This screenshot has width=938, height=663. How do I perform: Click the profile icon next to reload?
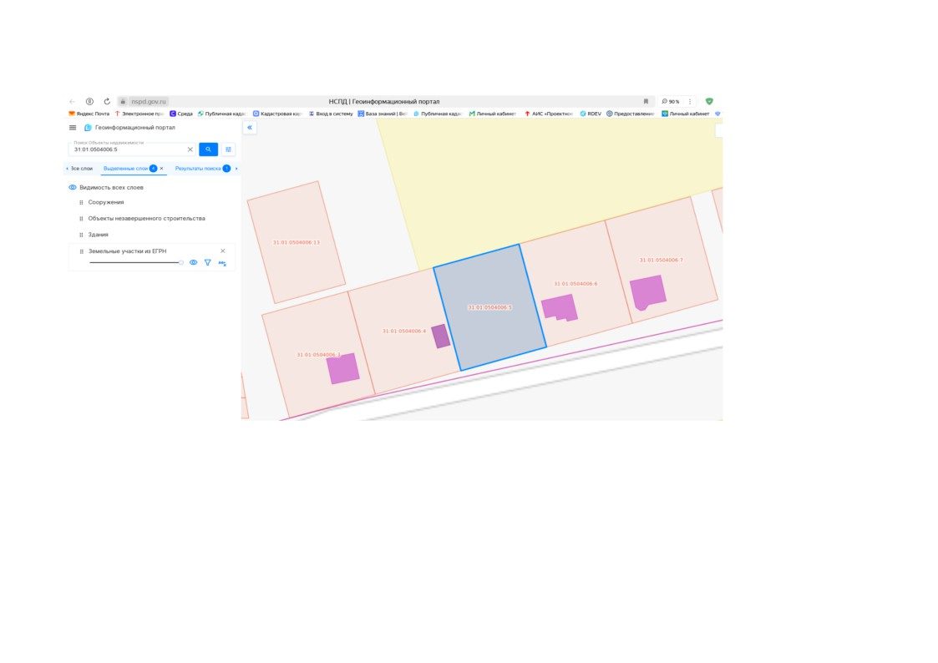(x=89, y=102)
